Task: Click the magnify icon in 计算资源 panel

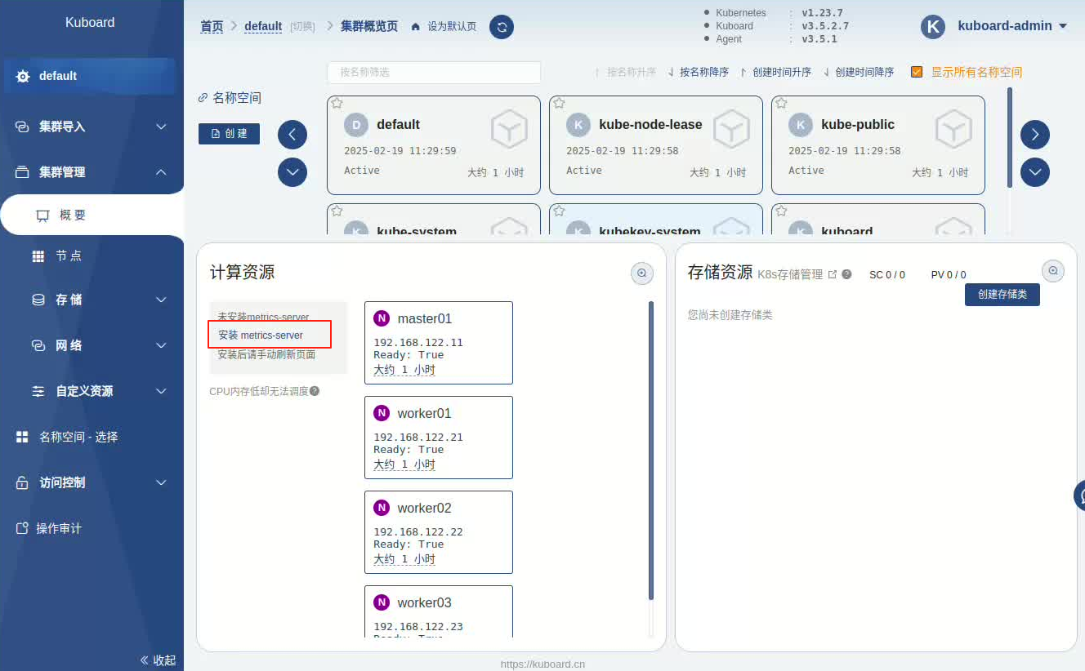Action: coord(642,273)
